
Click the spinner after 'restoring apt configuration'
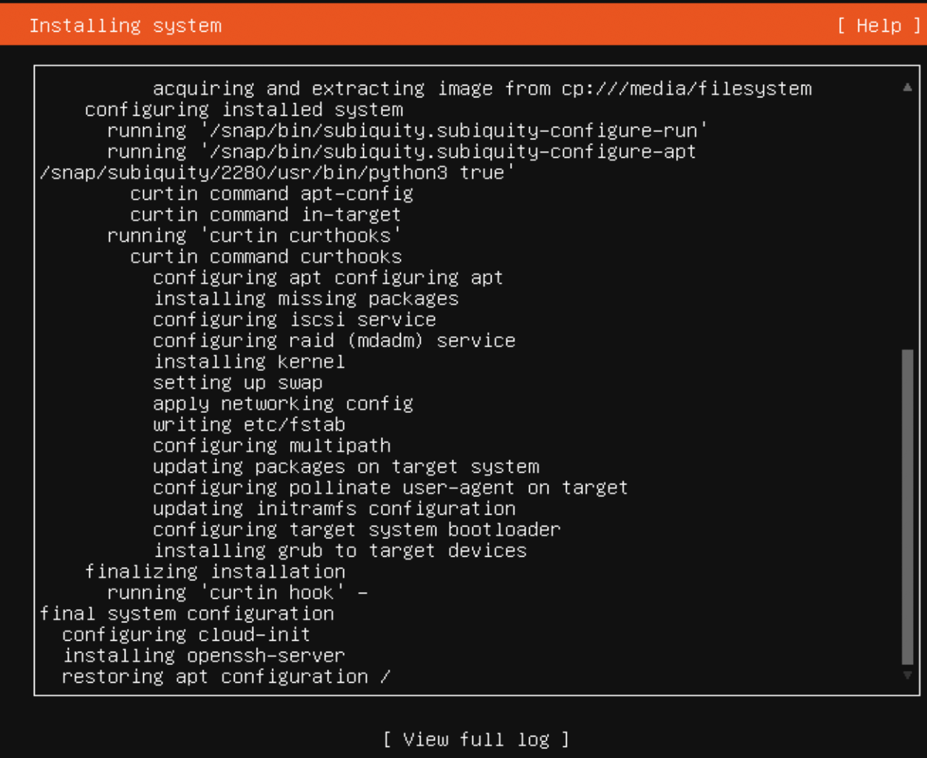pyautogui.click(x=385, y=677)
